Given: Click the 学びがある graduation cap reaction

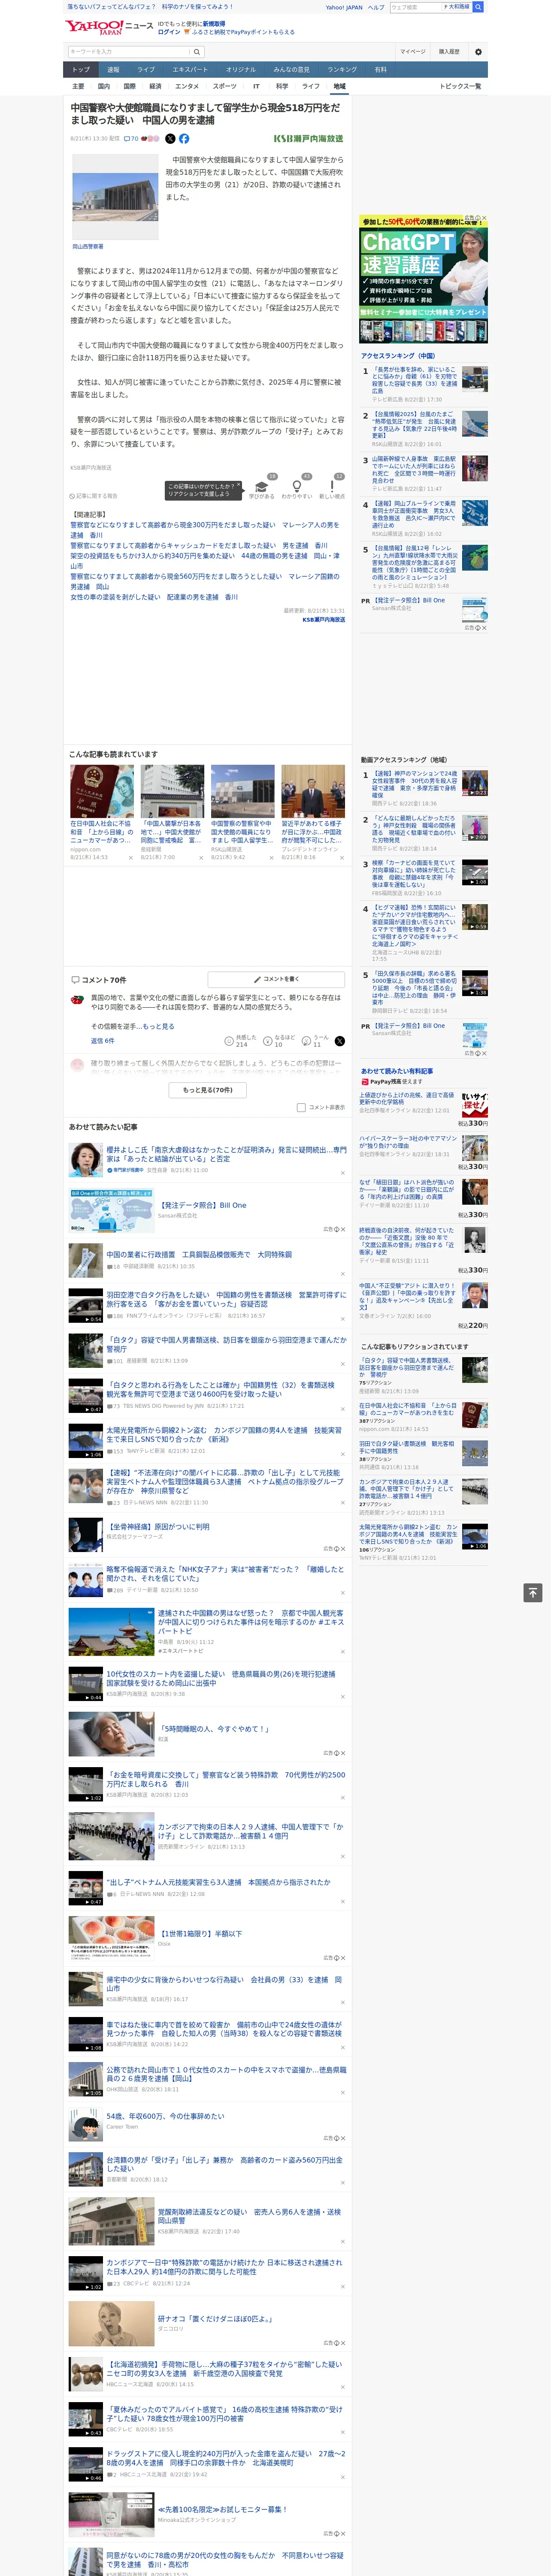Looking at the screenshot, I should pos(262,487).
